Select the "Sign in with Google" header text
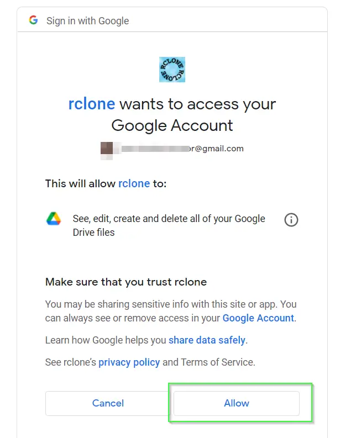 pyautogui.click(x=87, y=21)
